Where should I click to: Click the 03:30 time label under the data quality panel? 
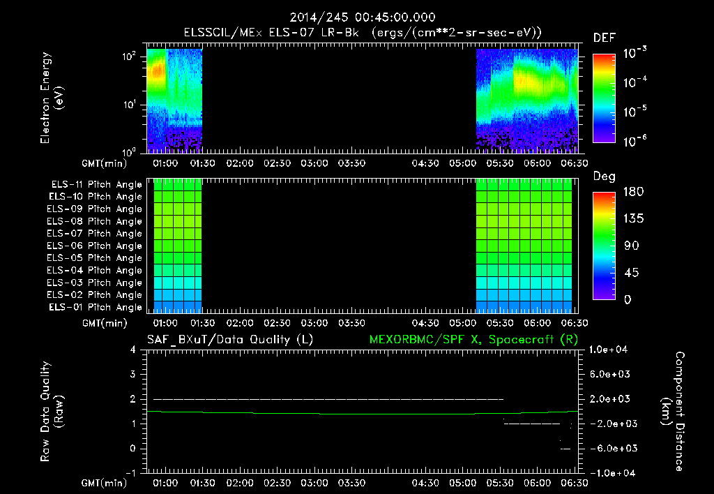pyautogui.click(x=351, y=483)
